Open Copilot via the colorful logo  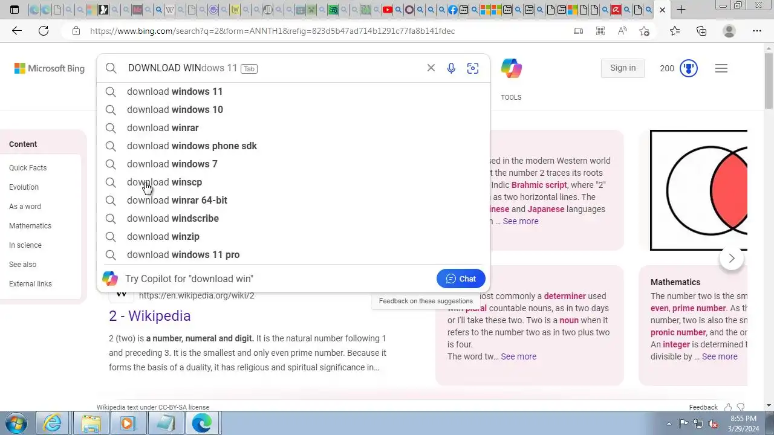(512, 68)
